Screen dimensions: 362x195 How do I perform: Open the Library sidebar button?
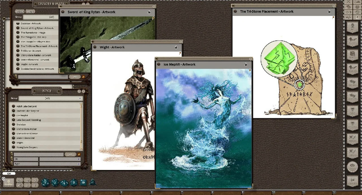352,181
